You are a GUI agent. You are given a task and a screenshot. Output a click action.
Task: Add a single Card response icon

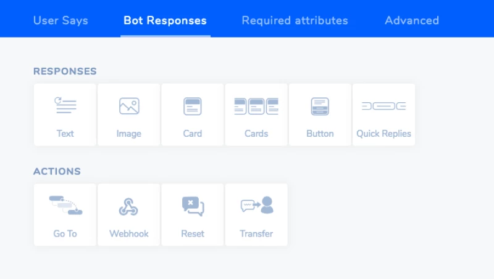point(193,106)
